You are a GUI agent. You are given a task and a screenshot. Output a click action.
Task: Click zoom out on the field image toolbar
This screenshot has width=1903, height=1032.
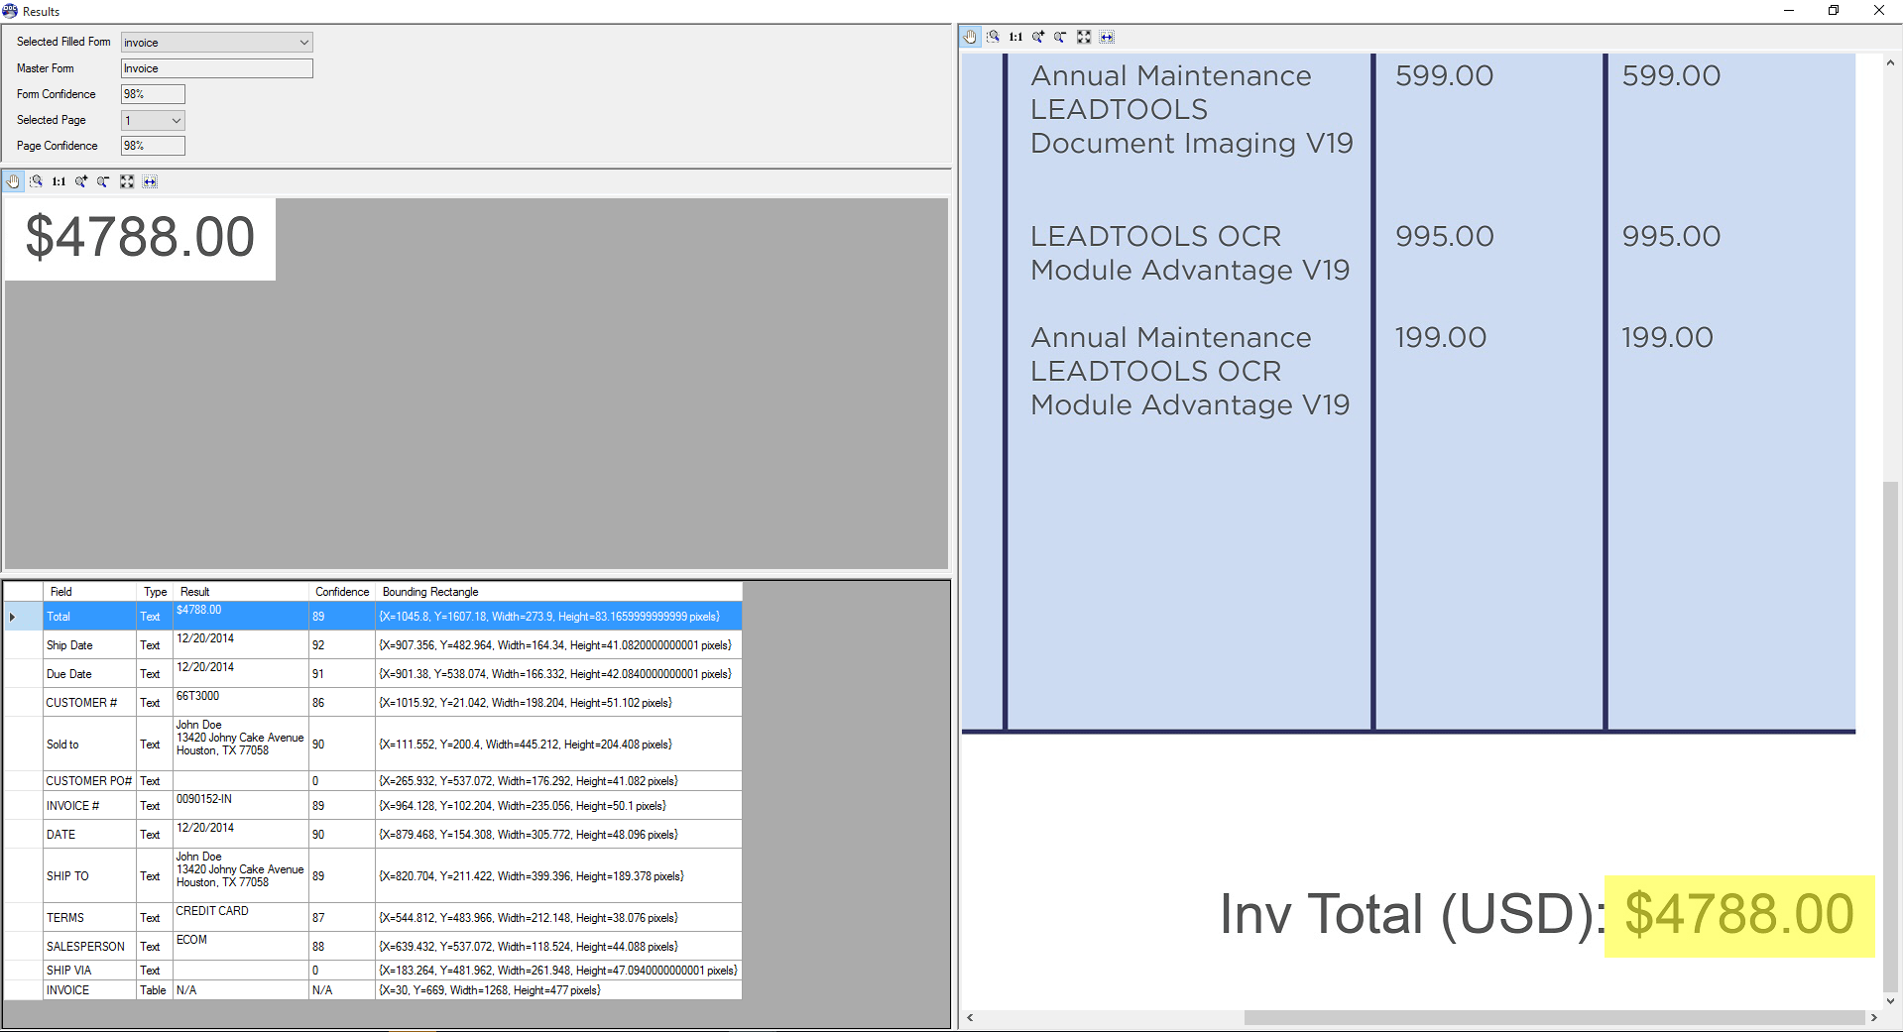pyautogui.click(x=103, y=181)
